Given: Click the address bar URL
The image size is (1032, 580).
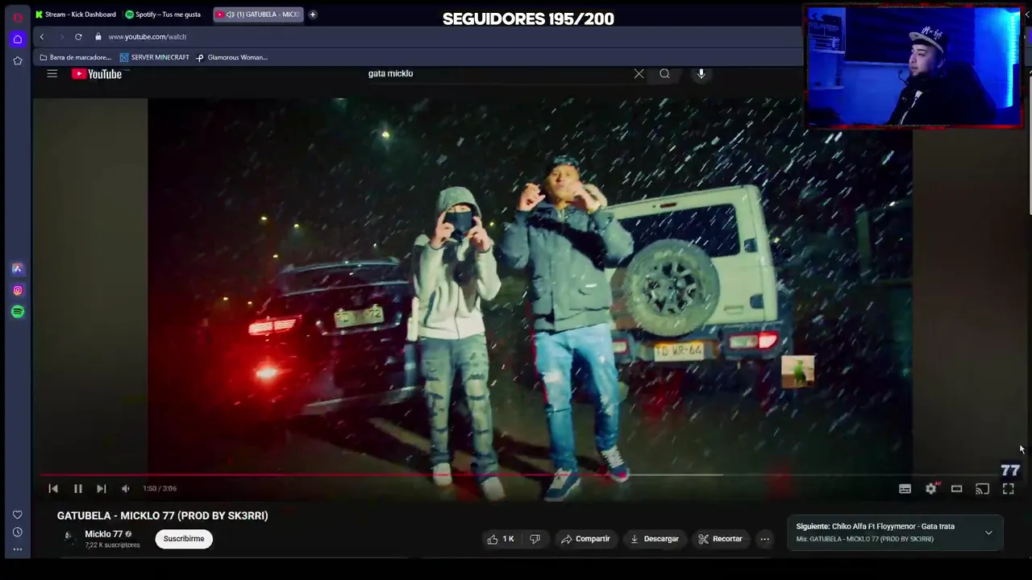Looking at the screenshot, I should 148,36.
